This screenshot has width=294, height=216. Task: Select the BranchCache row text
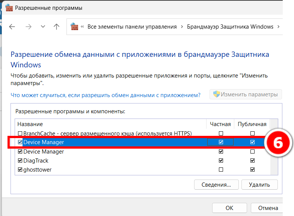click(108, 133)
